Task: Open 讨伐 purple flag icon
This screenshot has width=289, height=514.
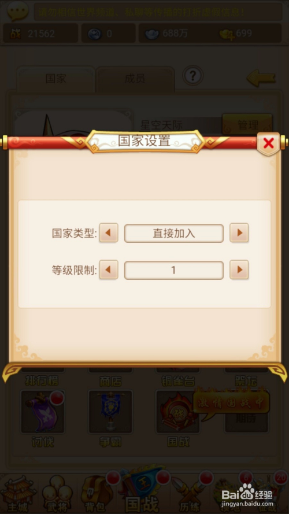Action: pyautogui.click(x=43, y=412)
